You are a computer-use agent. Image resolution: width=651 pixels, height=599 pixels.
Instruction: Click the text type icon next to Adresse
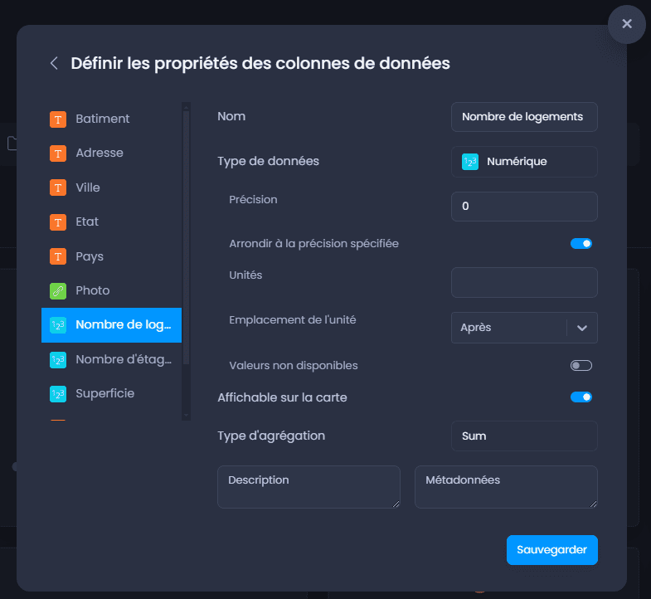click(x=58, y=153)
